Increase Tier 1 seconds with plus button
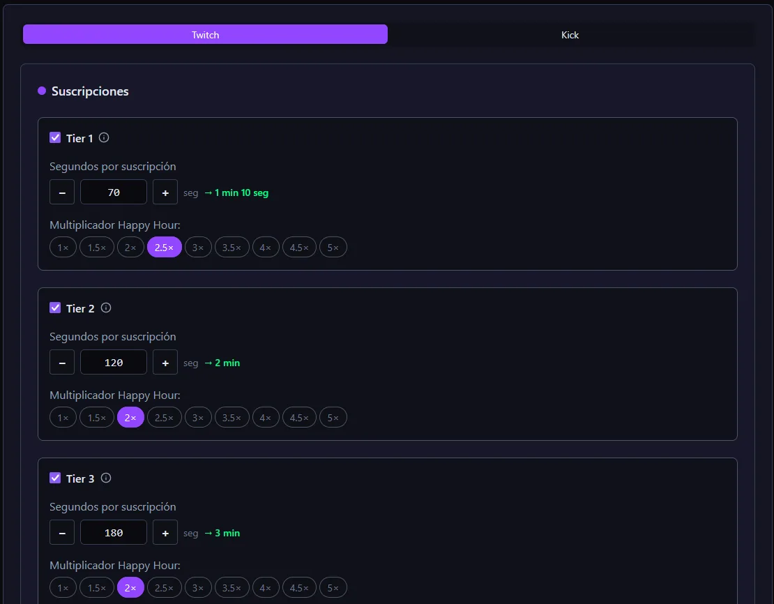 165,192
